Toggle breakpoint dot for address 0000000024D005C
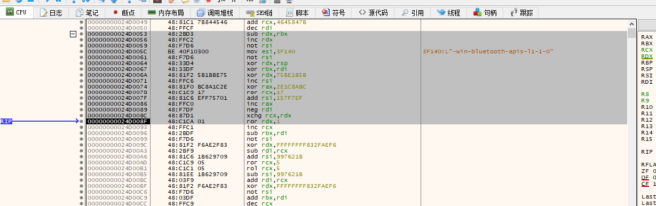The image size is (656, 206). [x=81, y=51]
